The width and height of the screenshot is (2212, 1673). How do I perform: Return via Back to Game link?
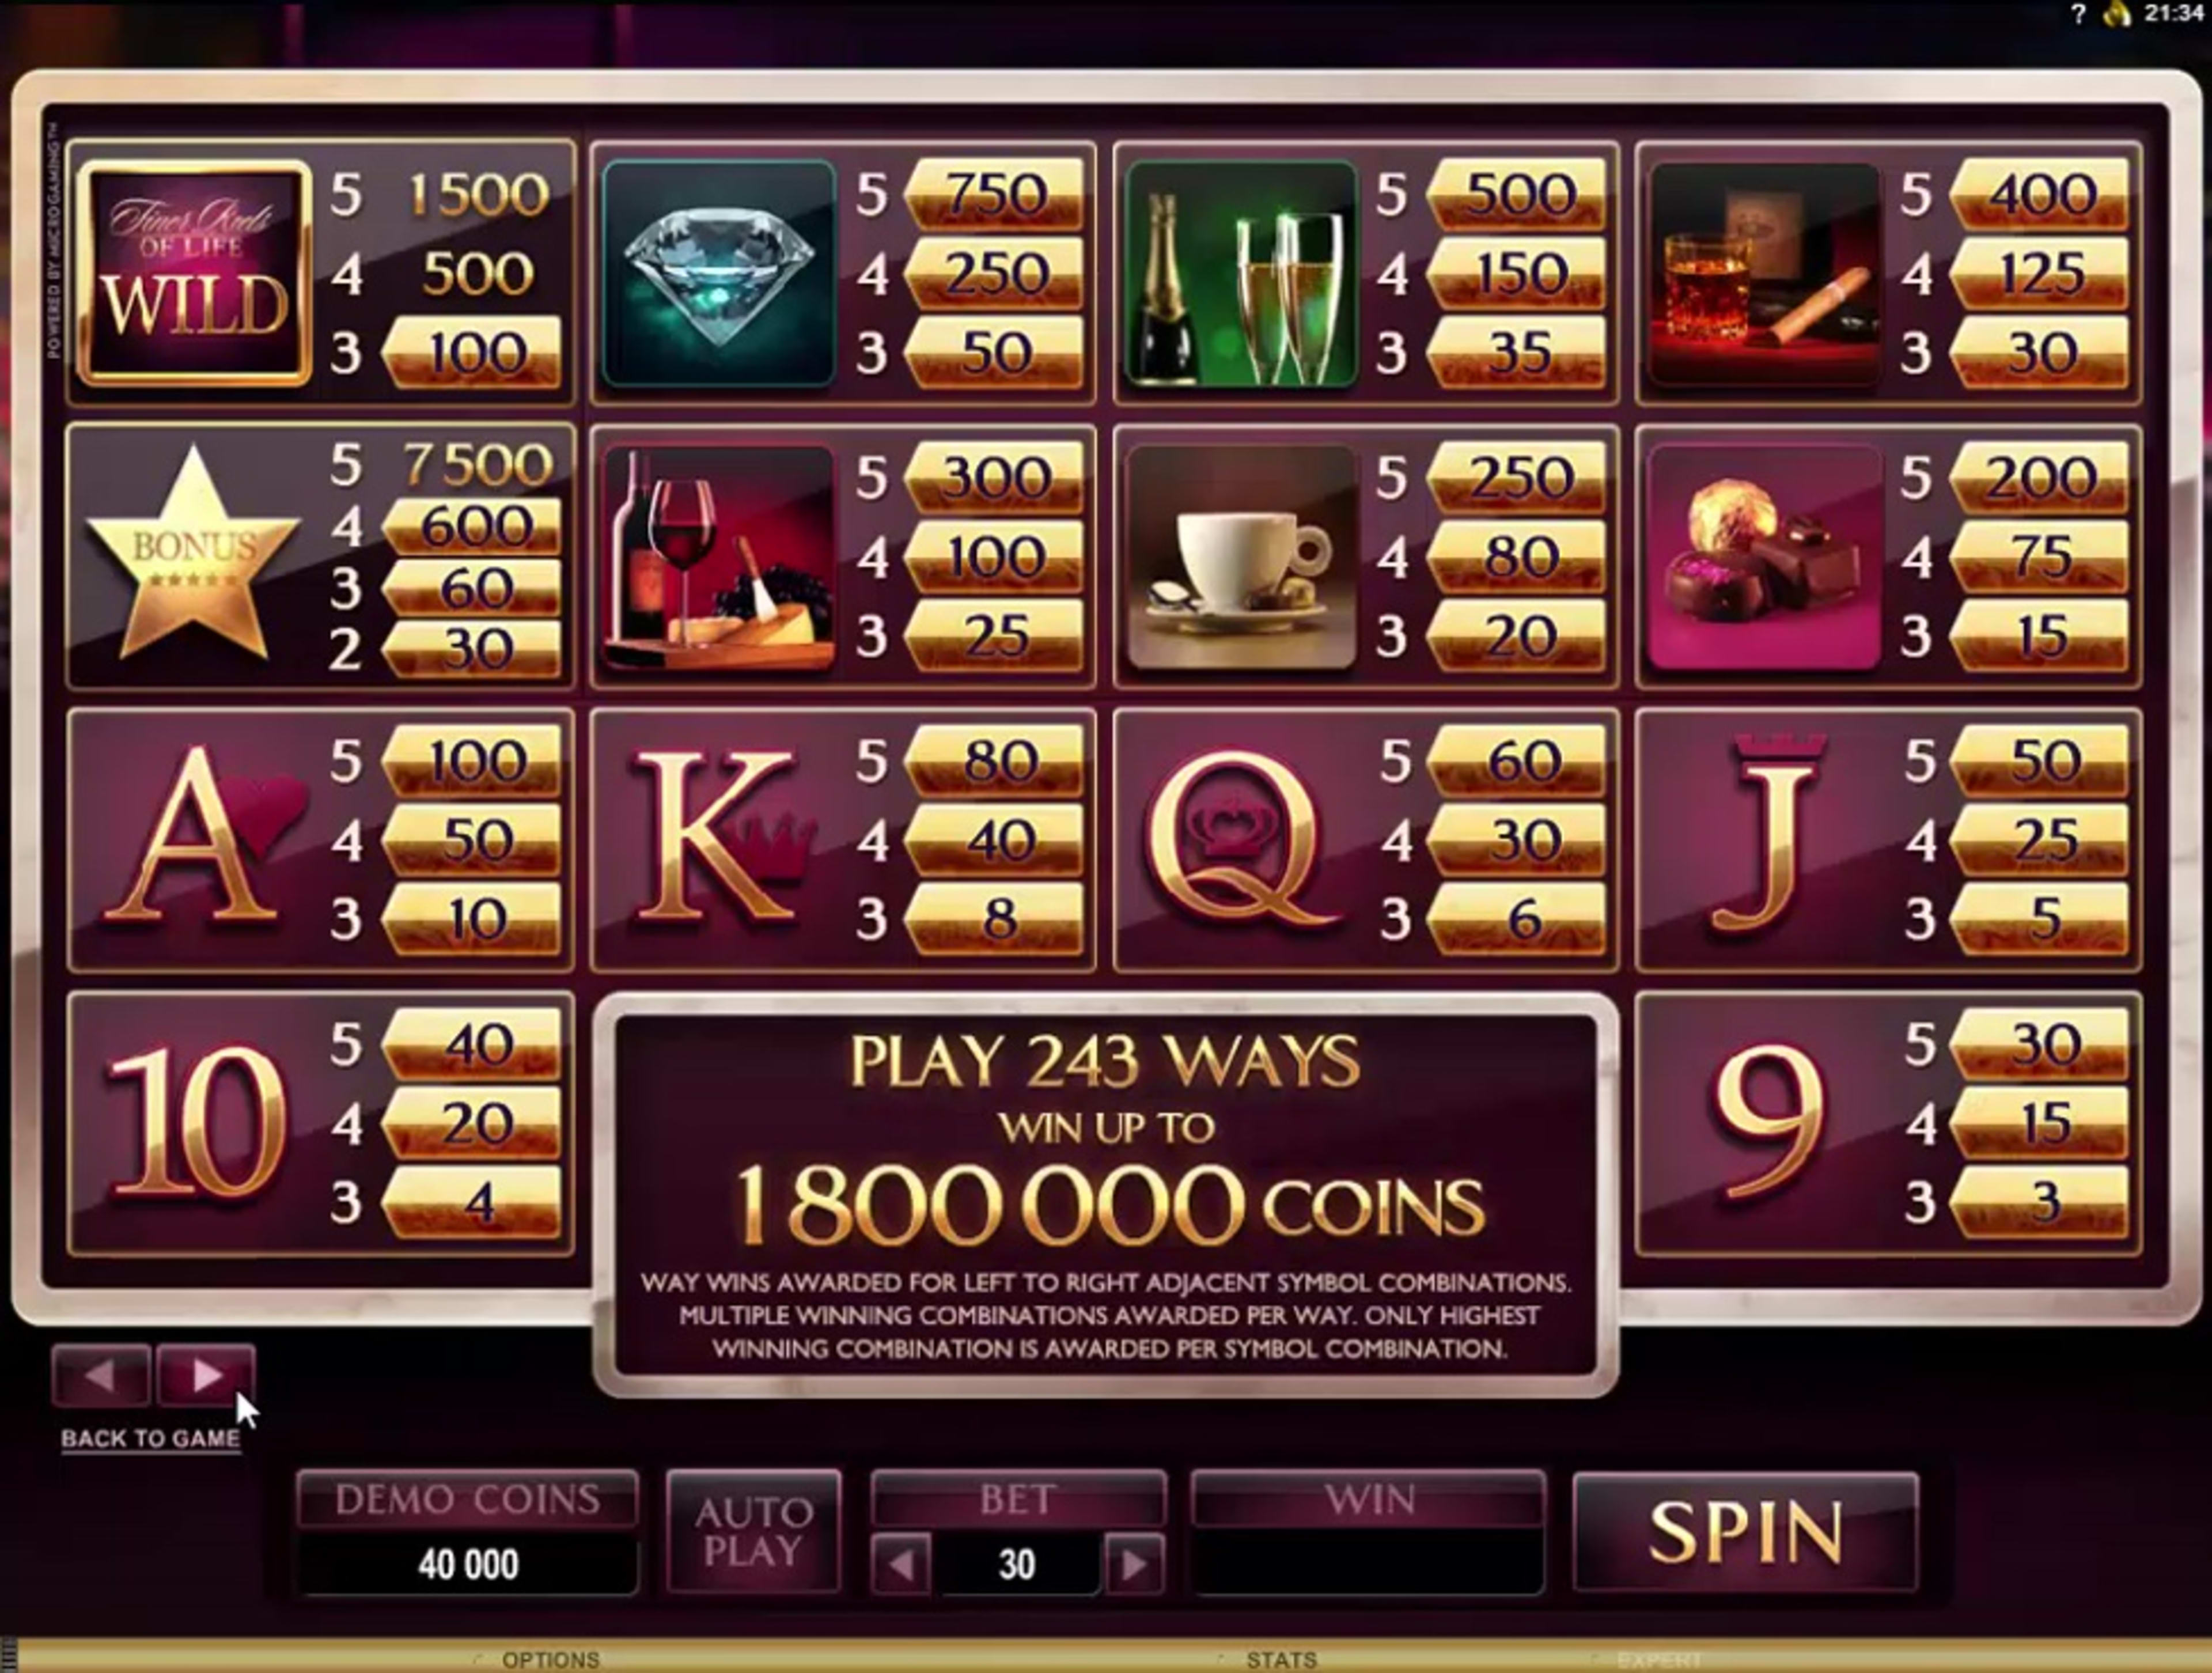pyautogui.click(x=150, y=1438)
